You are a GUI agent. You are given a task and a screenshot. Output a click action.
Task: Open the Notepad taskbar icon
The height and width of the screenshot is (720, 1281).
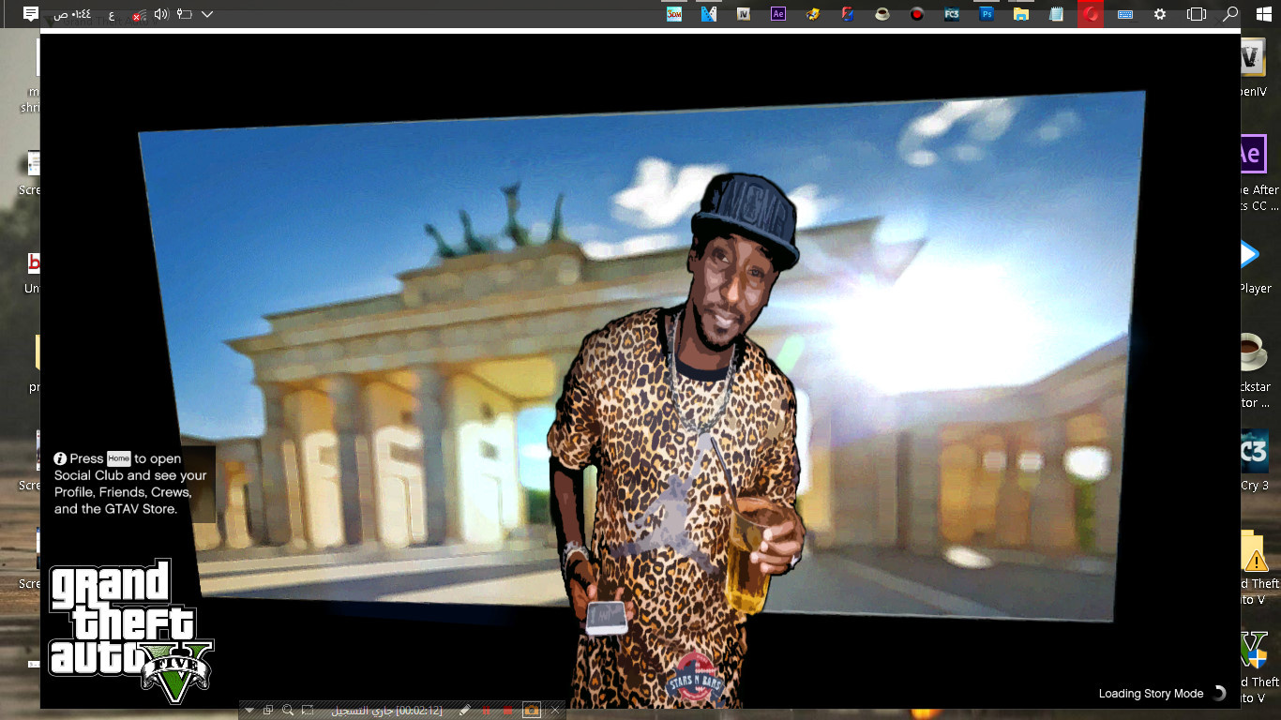point(1056,14)
